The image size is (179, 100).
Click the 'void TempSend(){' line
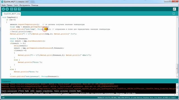10,17
